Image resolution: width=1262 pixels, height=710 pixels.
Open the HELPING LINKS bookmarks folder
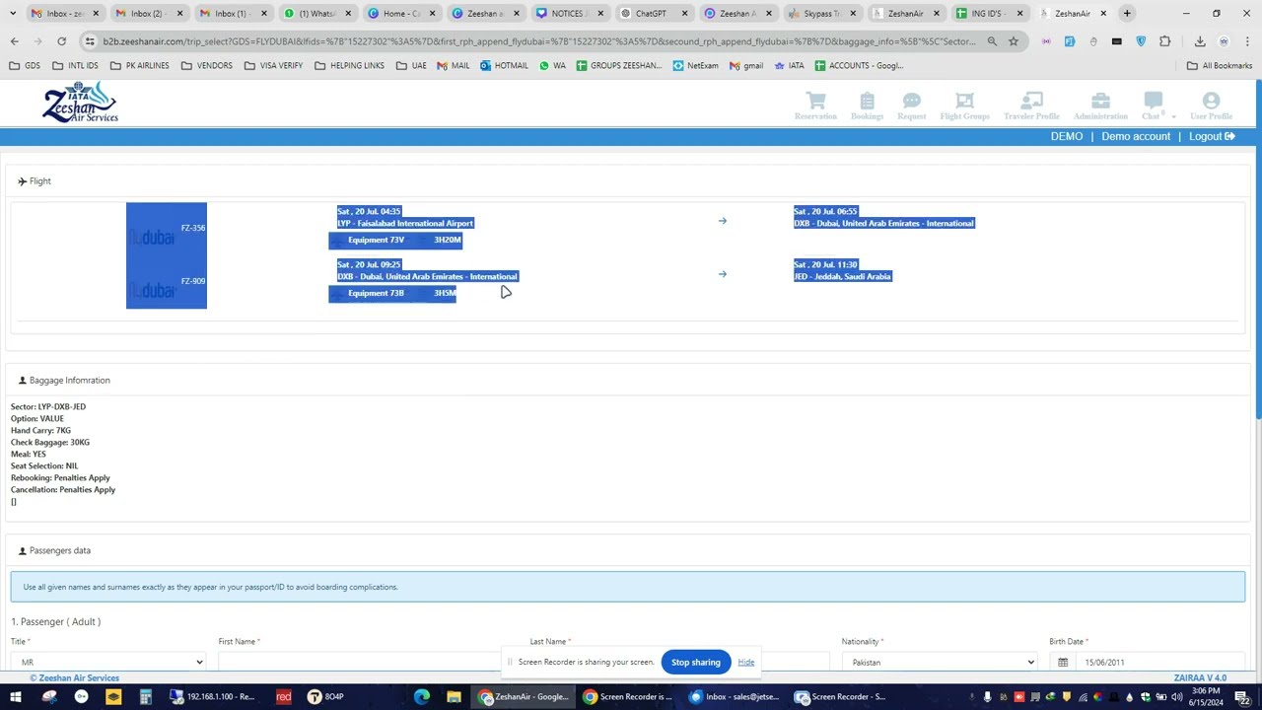point(349,65)
